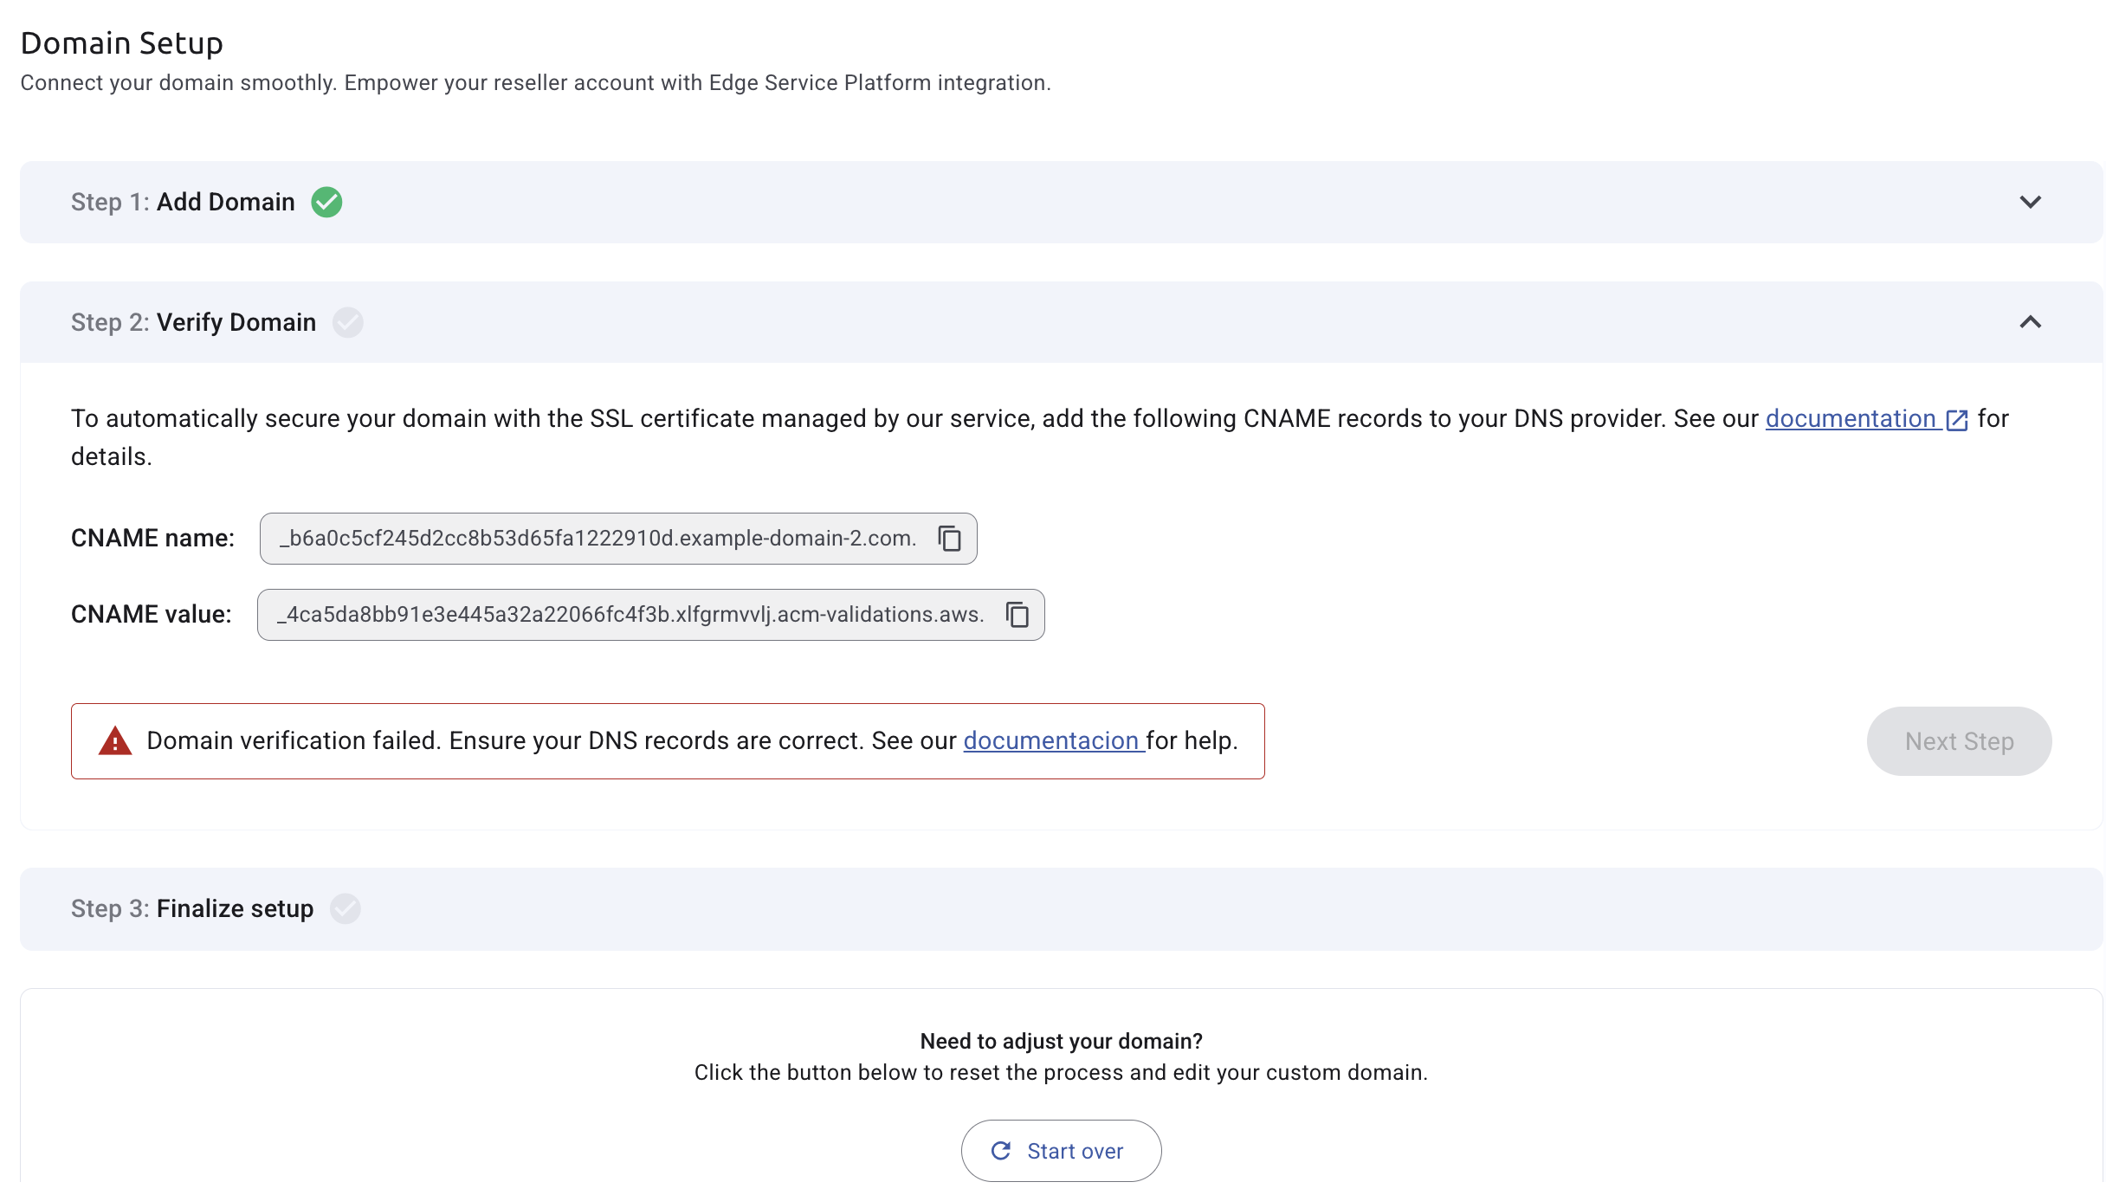The width and height of the screenshot is (2106, 1195).
Task: Click the Domain Setup heading
Action: point(122,43)
